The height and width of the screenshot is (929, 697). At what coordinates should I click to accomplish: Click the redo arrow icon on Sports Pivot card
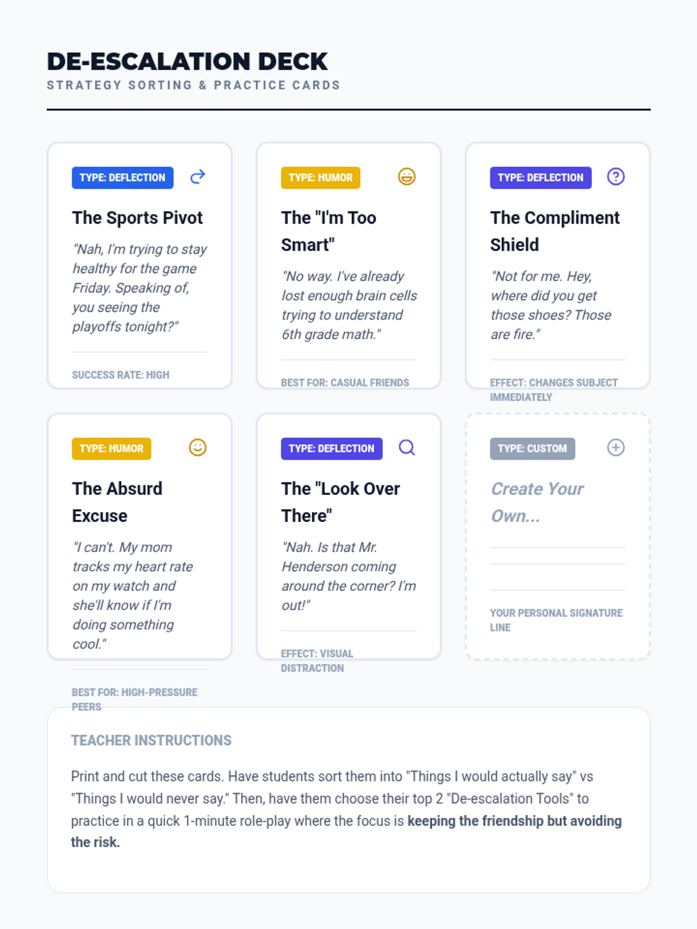pyautogui.click(x=198, y=177)
